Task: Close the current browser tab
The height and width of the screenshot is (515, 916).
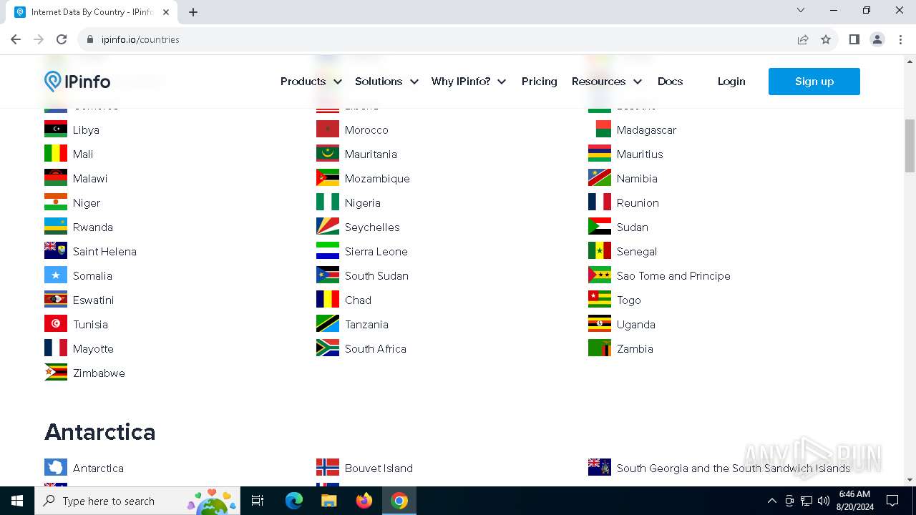Action: pos(166,12)
